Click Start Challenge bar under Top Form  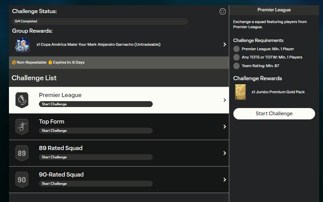[95, 131]
